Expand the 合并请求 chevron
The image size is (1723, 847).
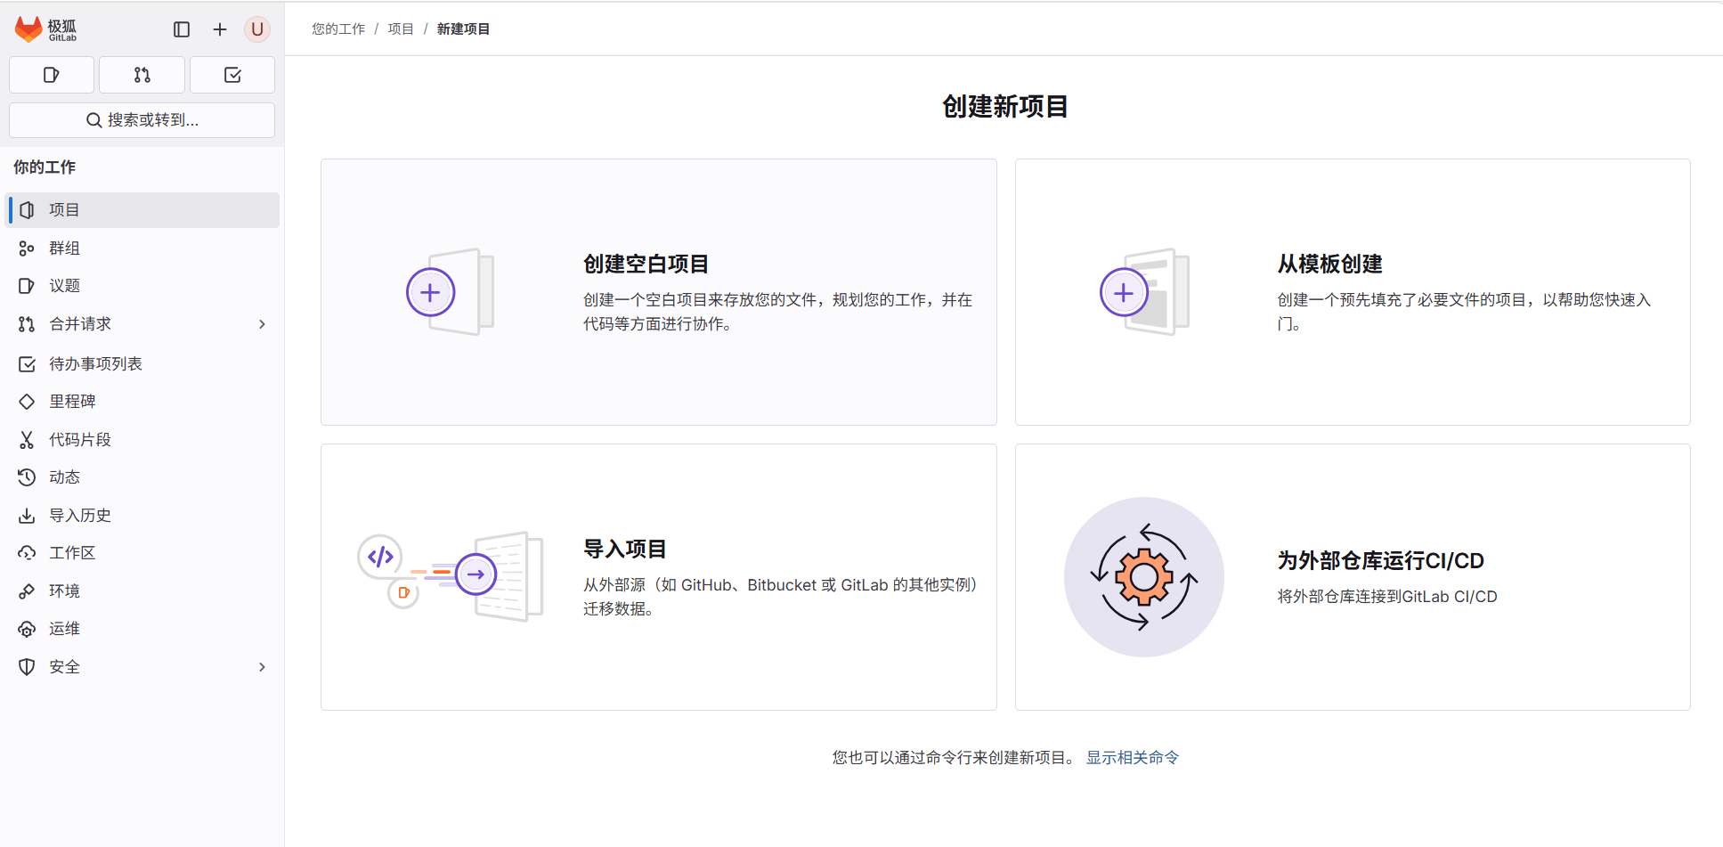coord(262,324)
